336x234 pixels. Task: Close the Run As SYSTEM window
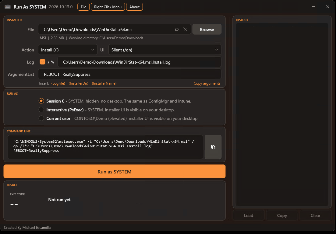coord(328,7)
